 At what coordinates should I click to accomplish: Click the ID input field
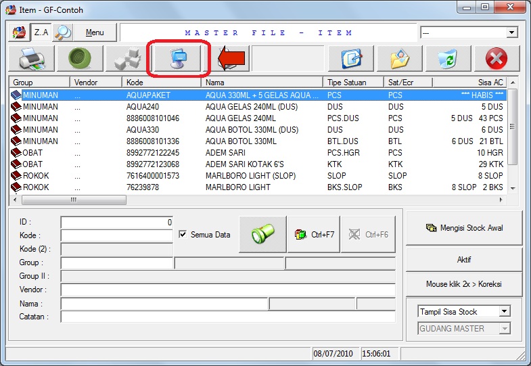(117, 222)
